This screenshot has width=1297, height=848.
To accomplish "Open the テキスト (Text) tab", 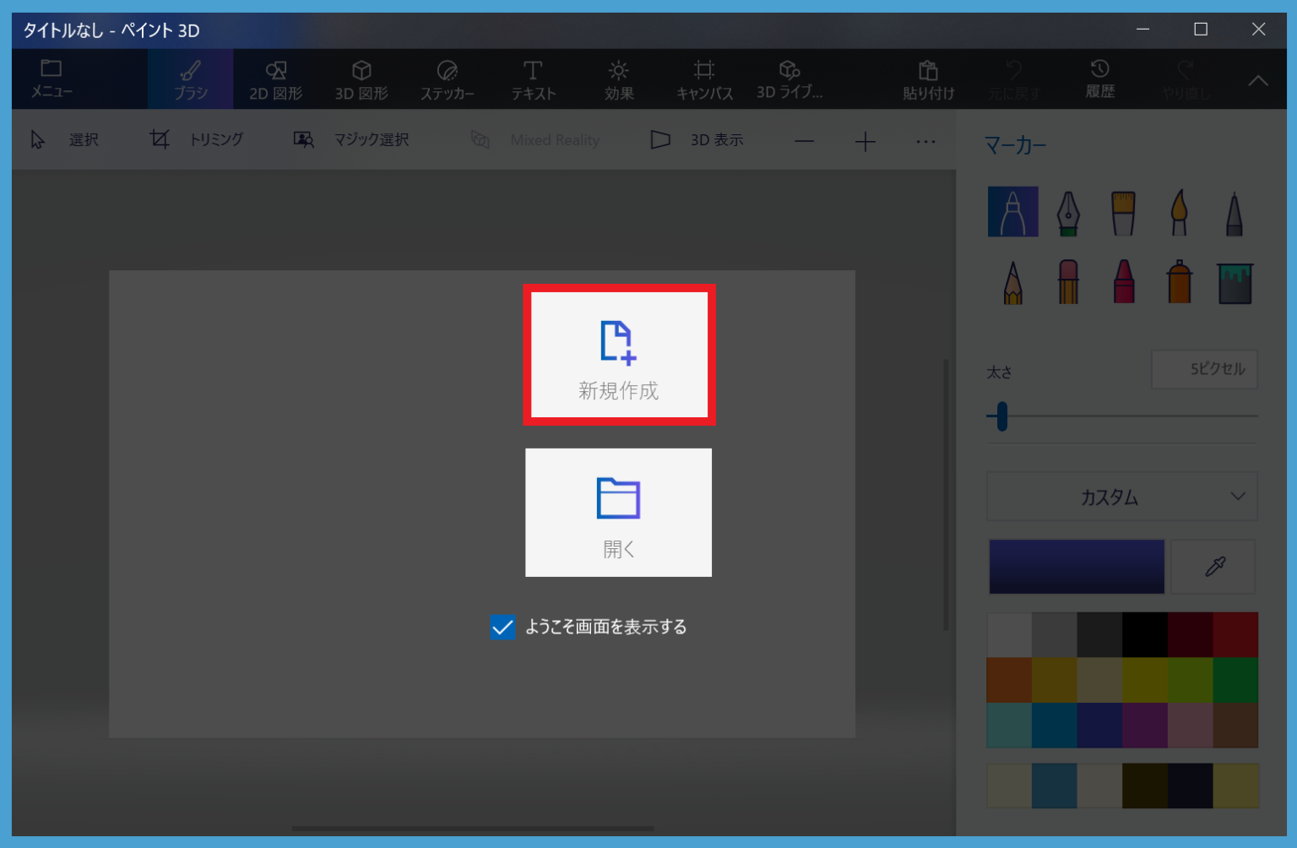I will [x=533, y=79].
